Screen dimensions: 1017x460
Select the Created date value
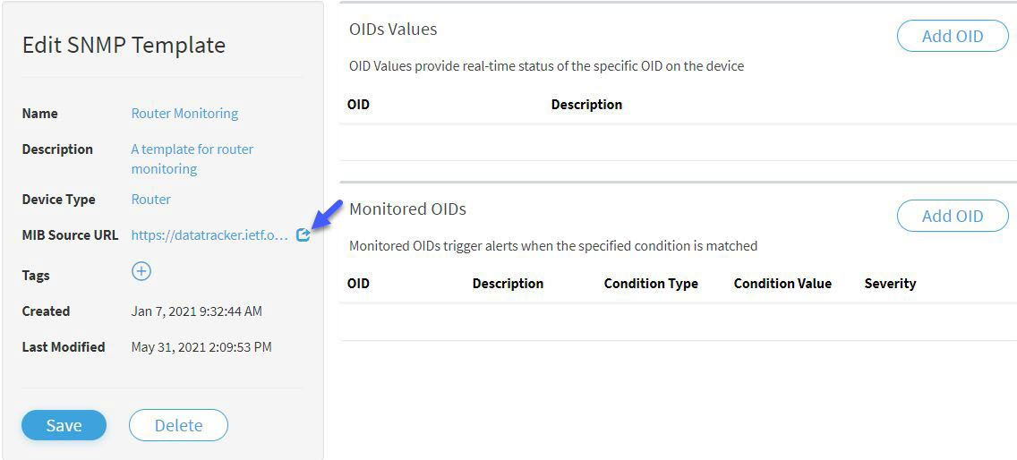[197, 311]
